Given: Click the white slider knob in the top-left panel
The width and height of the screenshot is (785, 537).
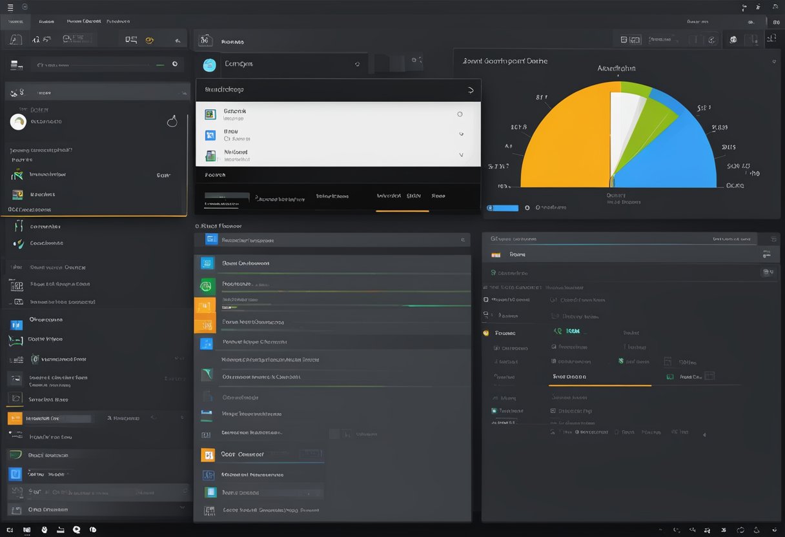Looking at the screenshot, I should [x=174, y=65].
